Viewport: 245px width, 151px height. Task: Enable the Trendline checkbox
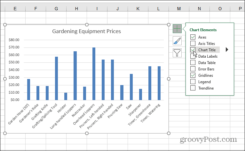coord(193,88)
